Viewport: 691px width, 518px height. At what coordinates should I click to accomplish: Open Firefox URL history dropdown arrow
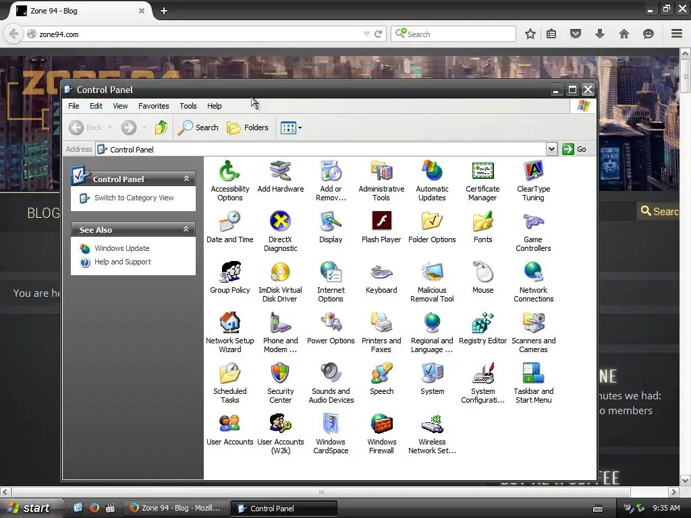[366, 34]
